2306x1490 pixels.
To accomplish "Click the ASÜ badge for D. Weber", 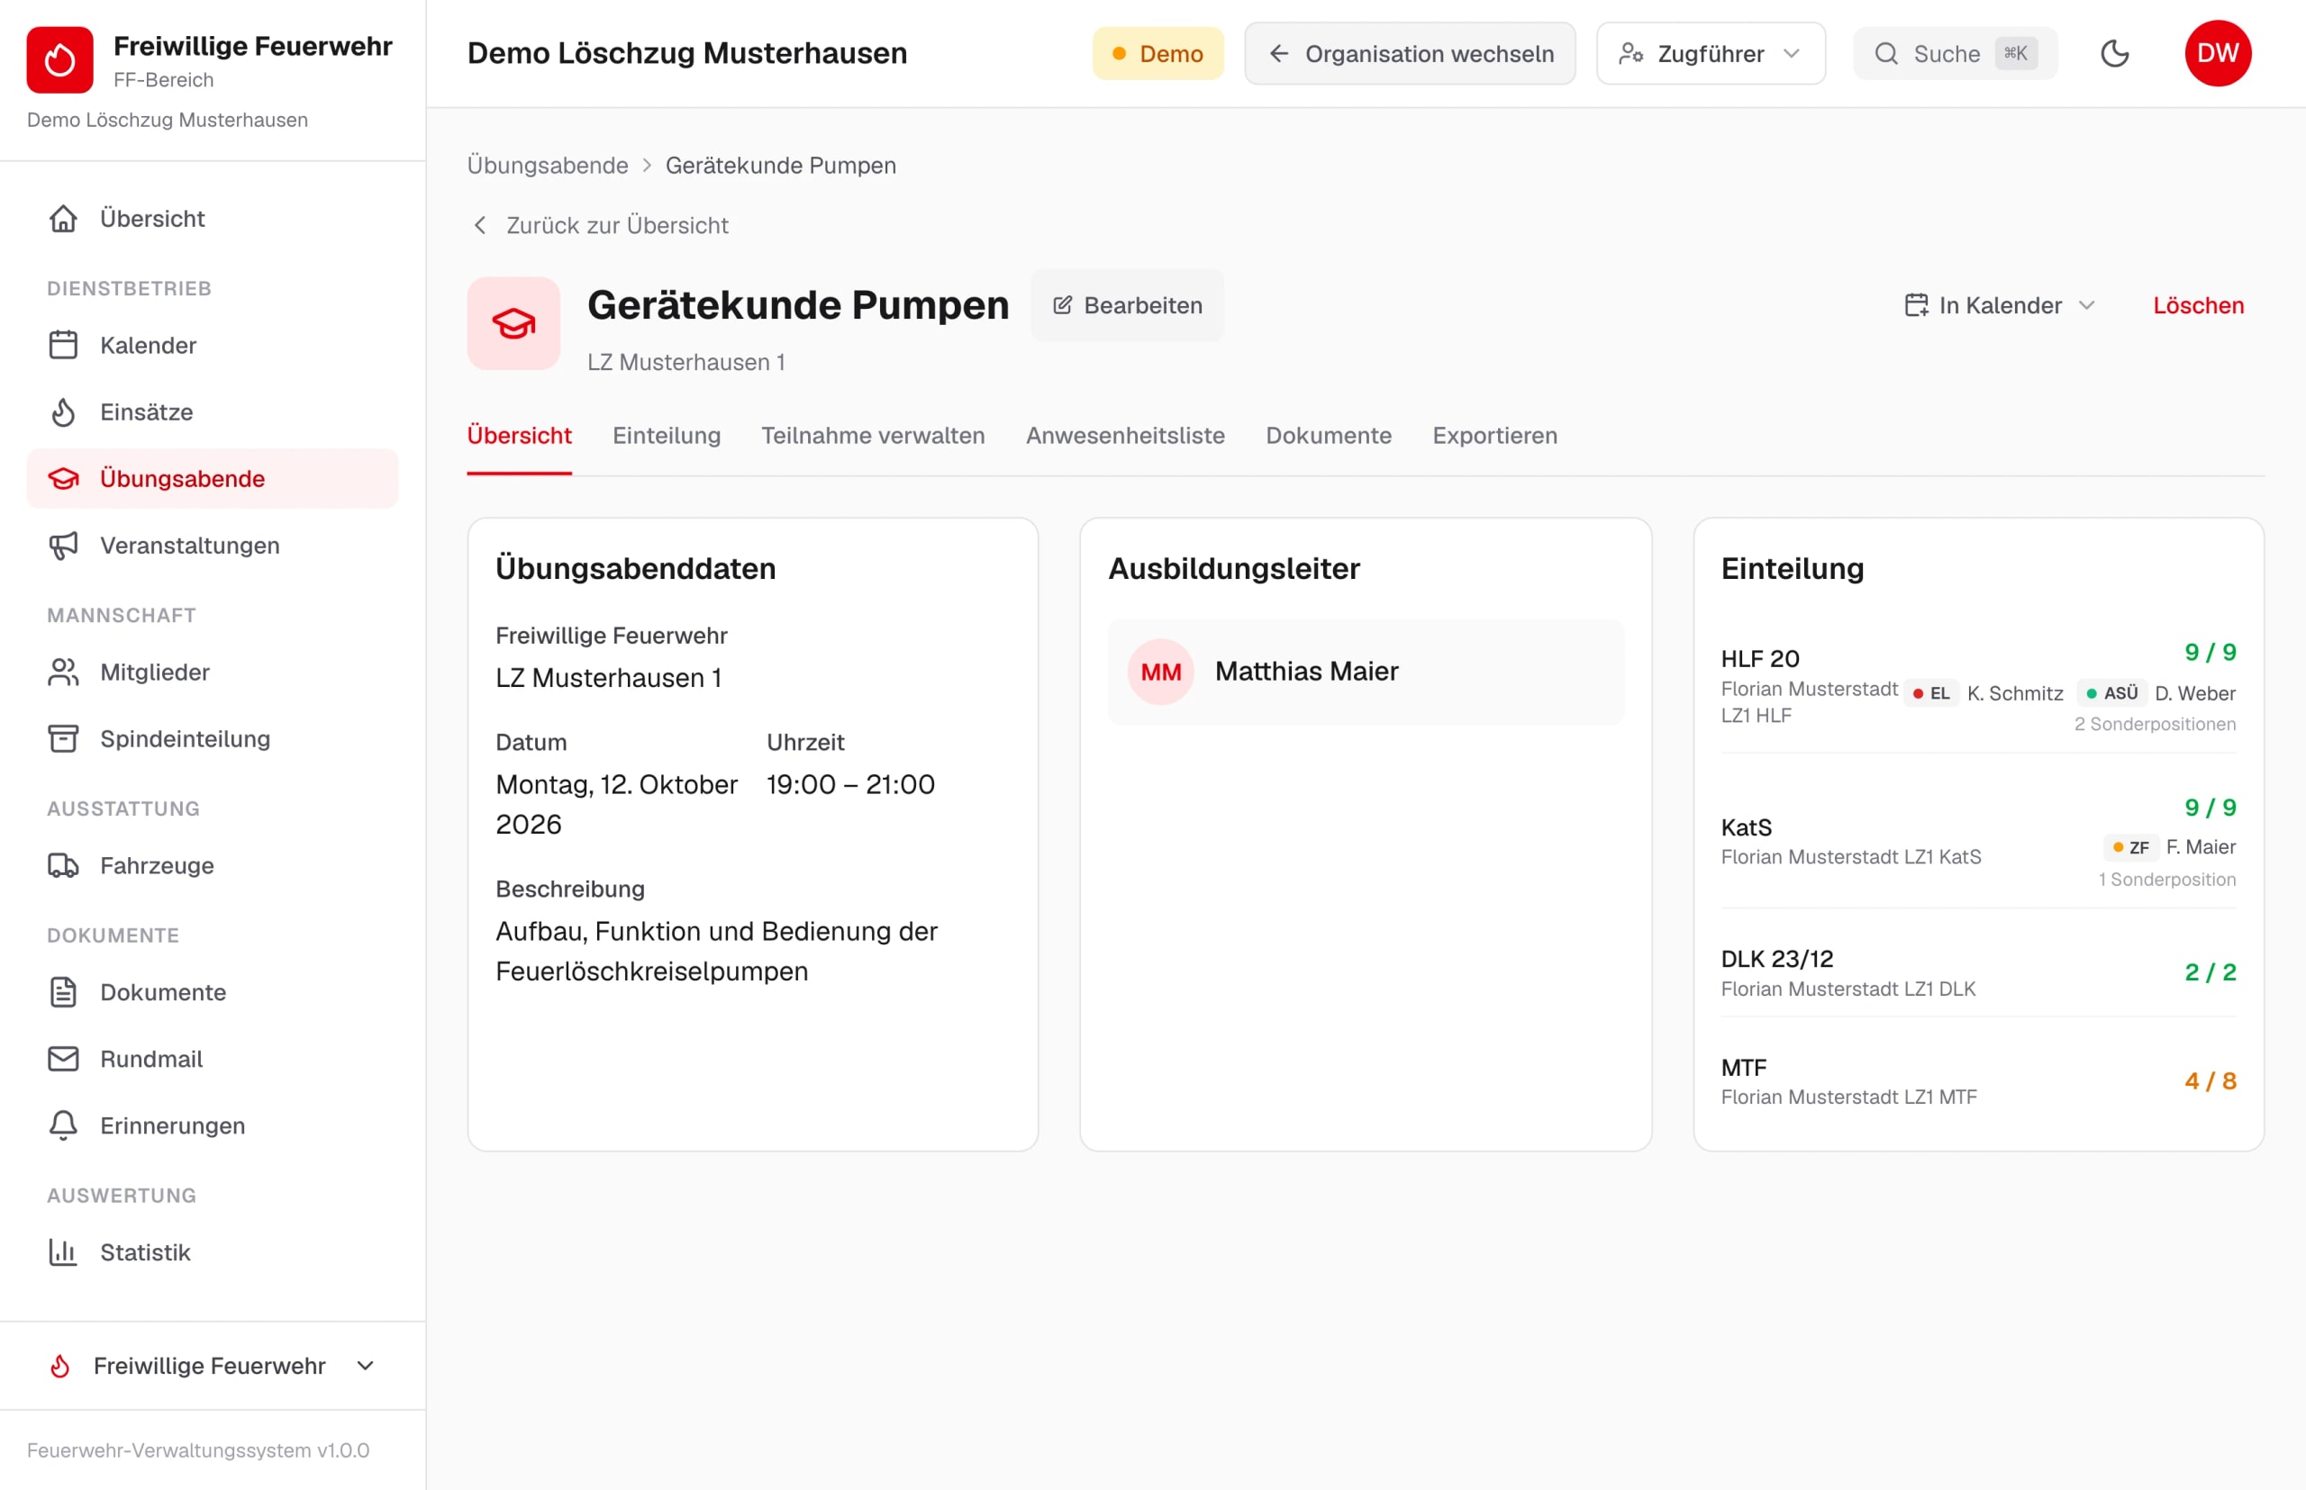I will pyautogui.click(x=2112, y=694).
